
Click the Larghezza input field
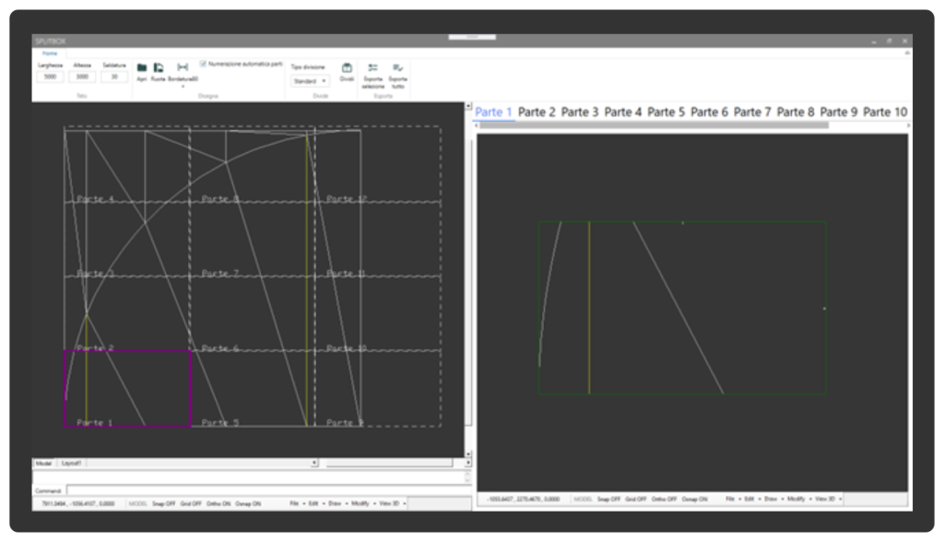[49, 77]
